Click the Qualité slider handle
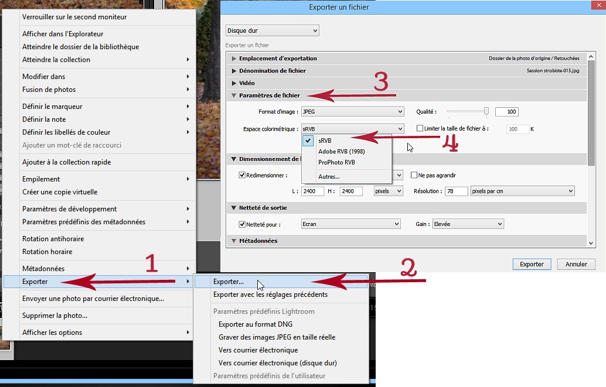This screenshot has width=606, height=387. click(486, 111)
